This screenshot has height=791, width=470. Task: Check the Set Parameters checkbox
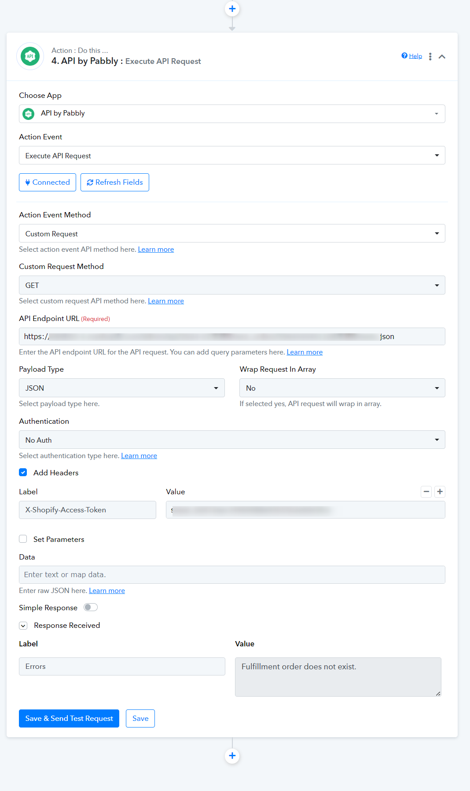[23, 539]
